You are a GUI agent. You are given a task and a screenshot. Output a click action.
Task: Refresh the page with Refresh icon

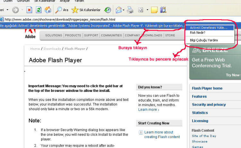pos(39,10)
